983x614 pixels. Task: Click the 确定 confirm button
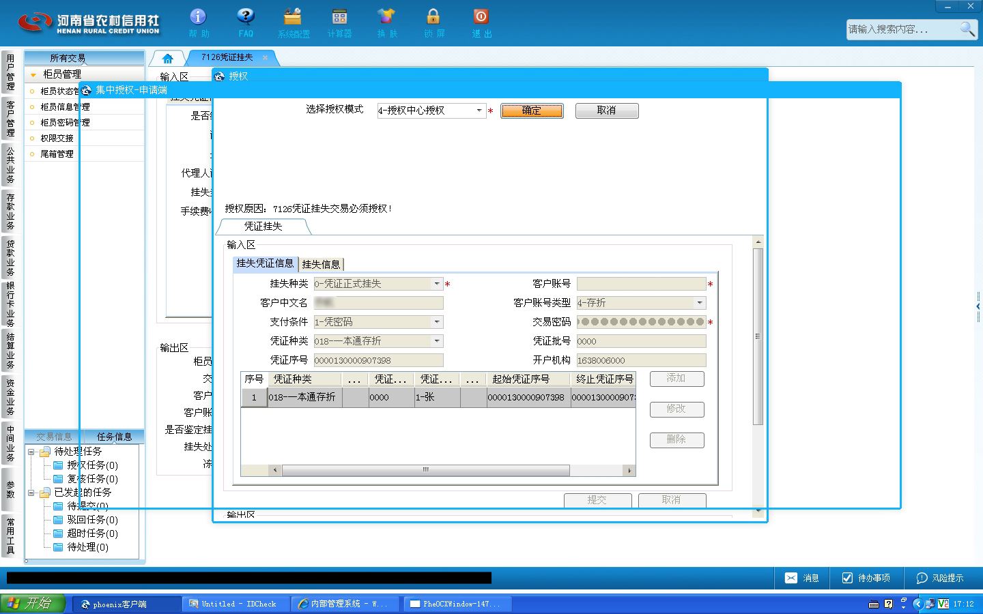(532, 111)
